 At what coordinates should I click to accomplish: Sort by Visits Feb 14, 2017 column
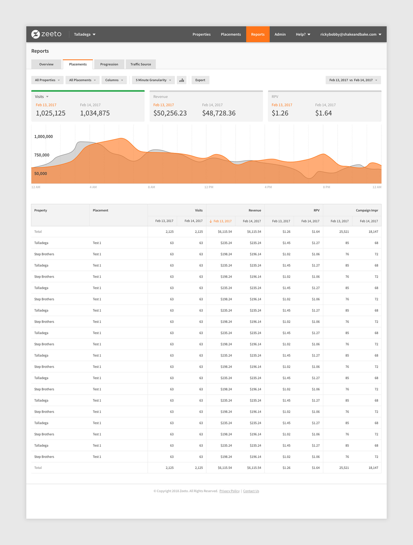pyautogui.click(x=192, y=221)
